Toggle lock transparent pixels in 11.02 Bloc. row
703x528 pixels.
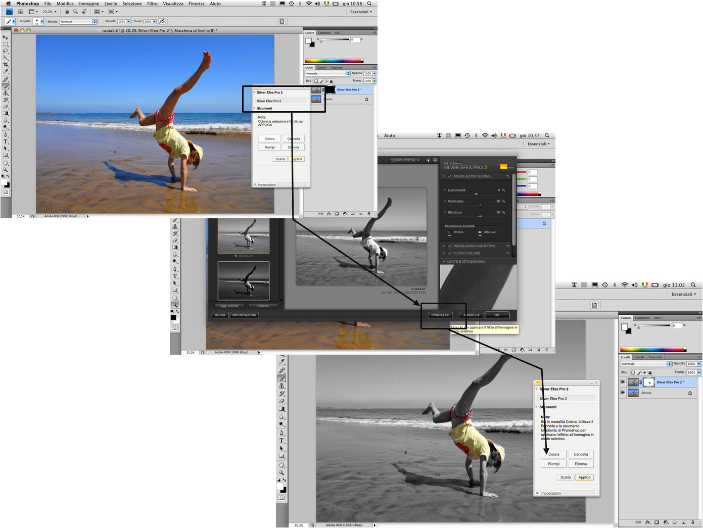point(633,372)
